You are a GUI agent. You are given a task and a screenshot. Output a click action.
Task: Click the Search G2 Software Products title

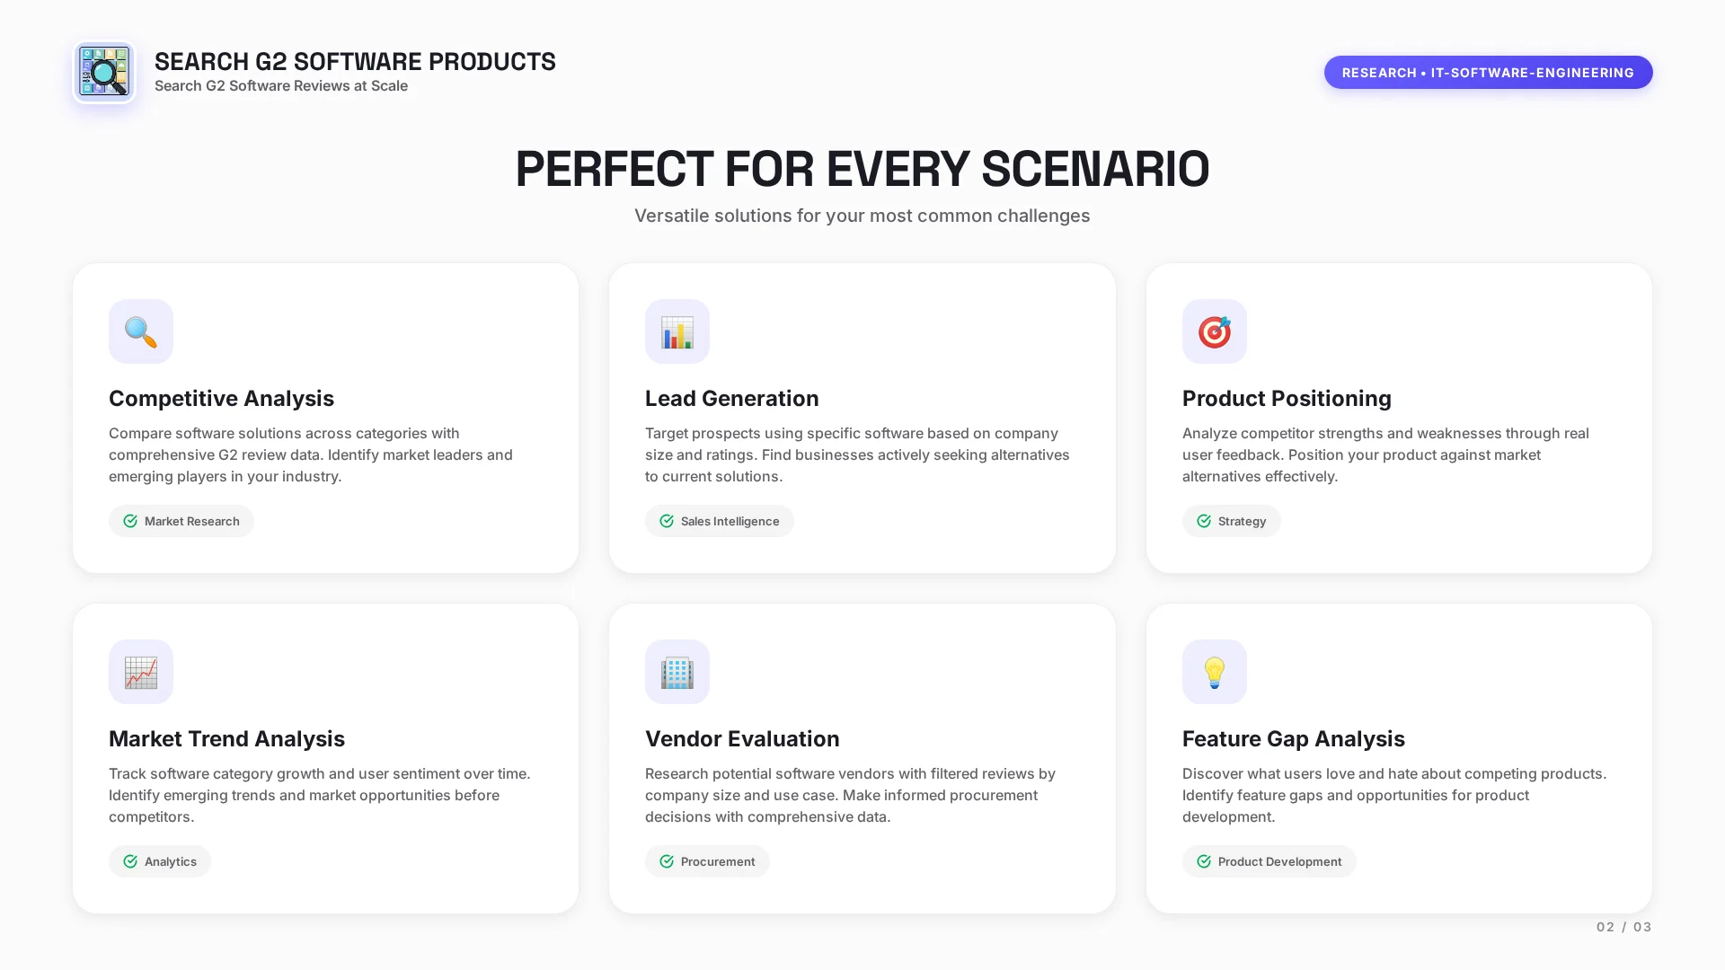(x=355, y=61)
